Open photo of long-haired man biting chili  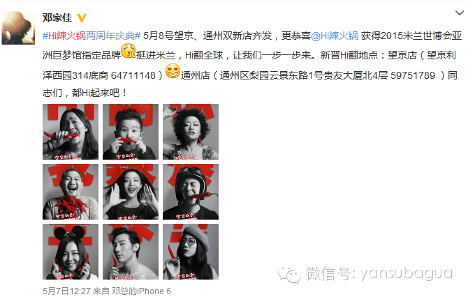click(x=71, y=132)
